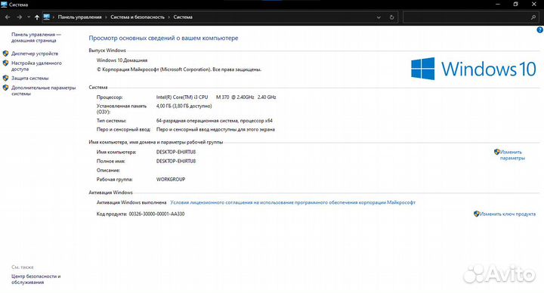Open 'Дополнительные параметры системы' link
Screen dimensions: 544x293
click(x=43, y=91)
